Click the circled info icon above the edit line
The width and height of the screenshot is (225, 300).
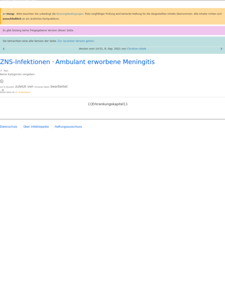point(1,81)
